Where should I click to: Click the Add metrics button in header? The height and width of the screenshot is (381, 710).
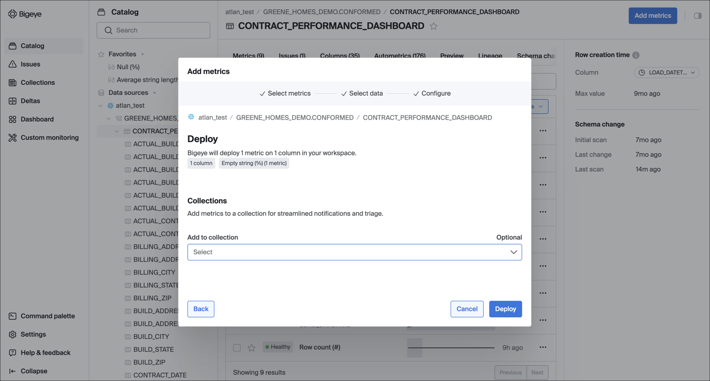click(x=653, y=16)
